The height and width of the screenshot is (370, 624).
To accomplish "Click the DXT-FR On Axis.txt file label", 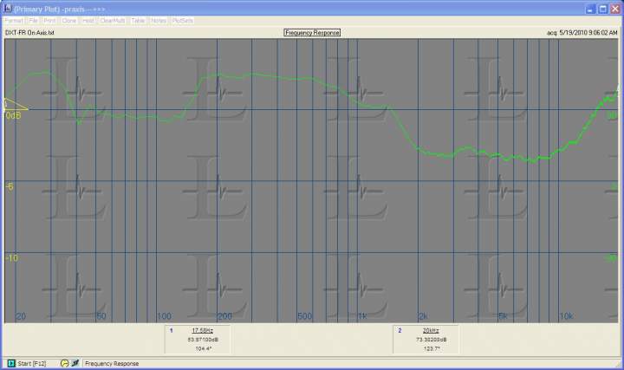I will tap(29, 33).
